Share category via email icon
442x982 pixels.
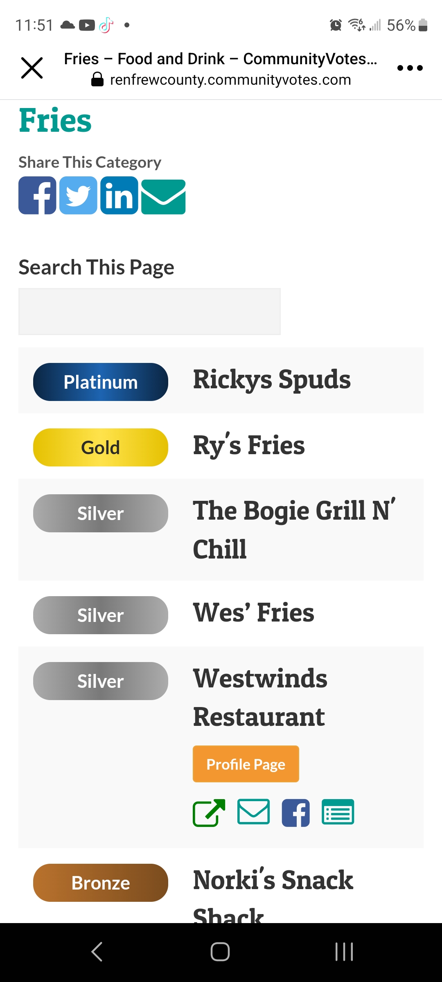pos(163,197)
